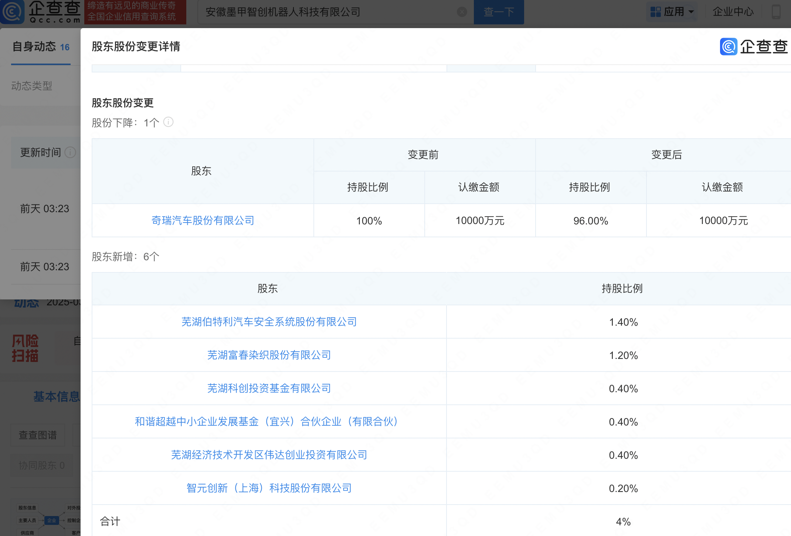Click the info icon beside 股份下降
791x536 pixels.
point(169,122)
